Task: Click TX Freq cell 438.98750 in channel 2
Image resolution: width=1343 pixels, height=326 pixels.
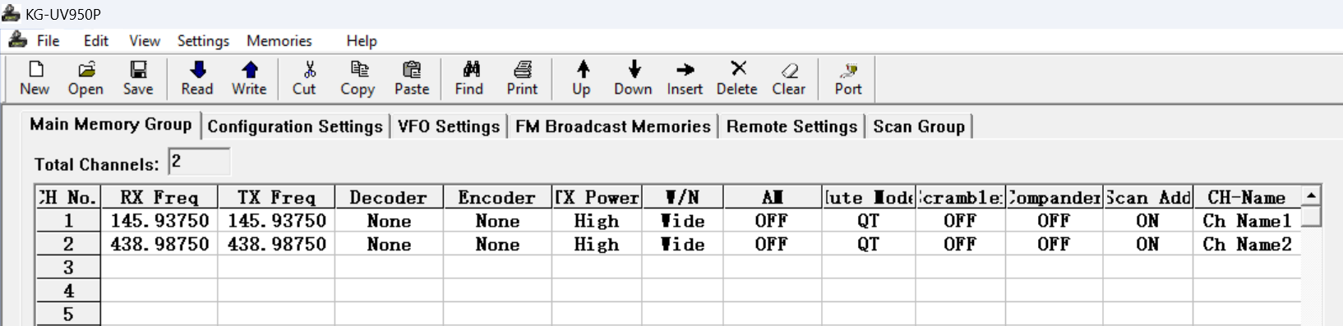Action: coord(276,244)
